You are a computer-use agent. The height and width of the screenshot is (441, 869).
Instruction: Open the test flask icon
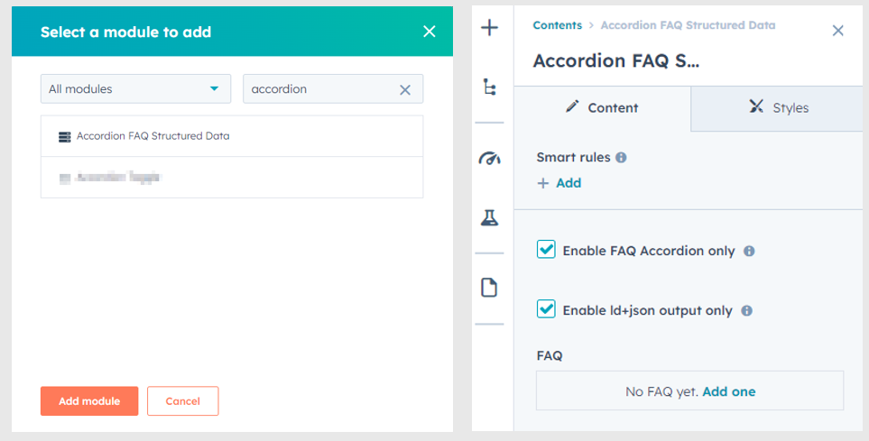point(489,217)
